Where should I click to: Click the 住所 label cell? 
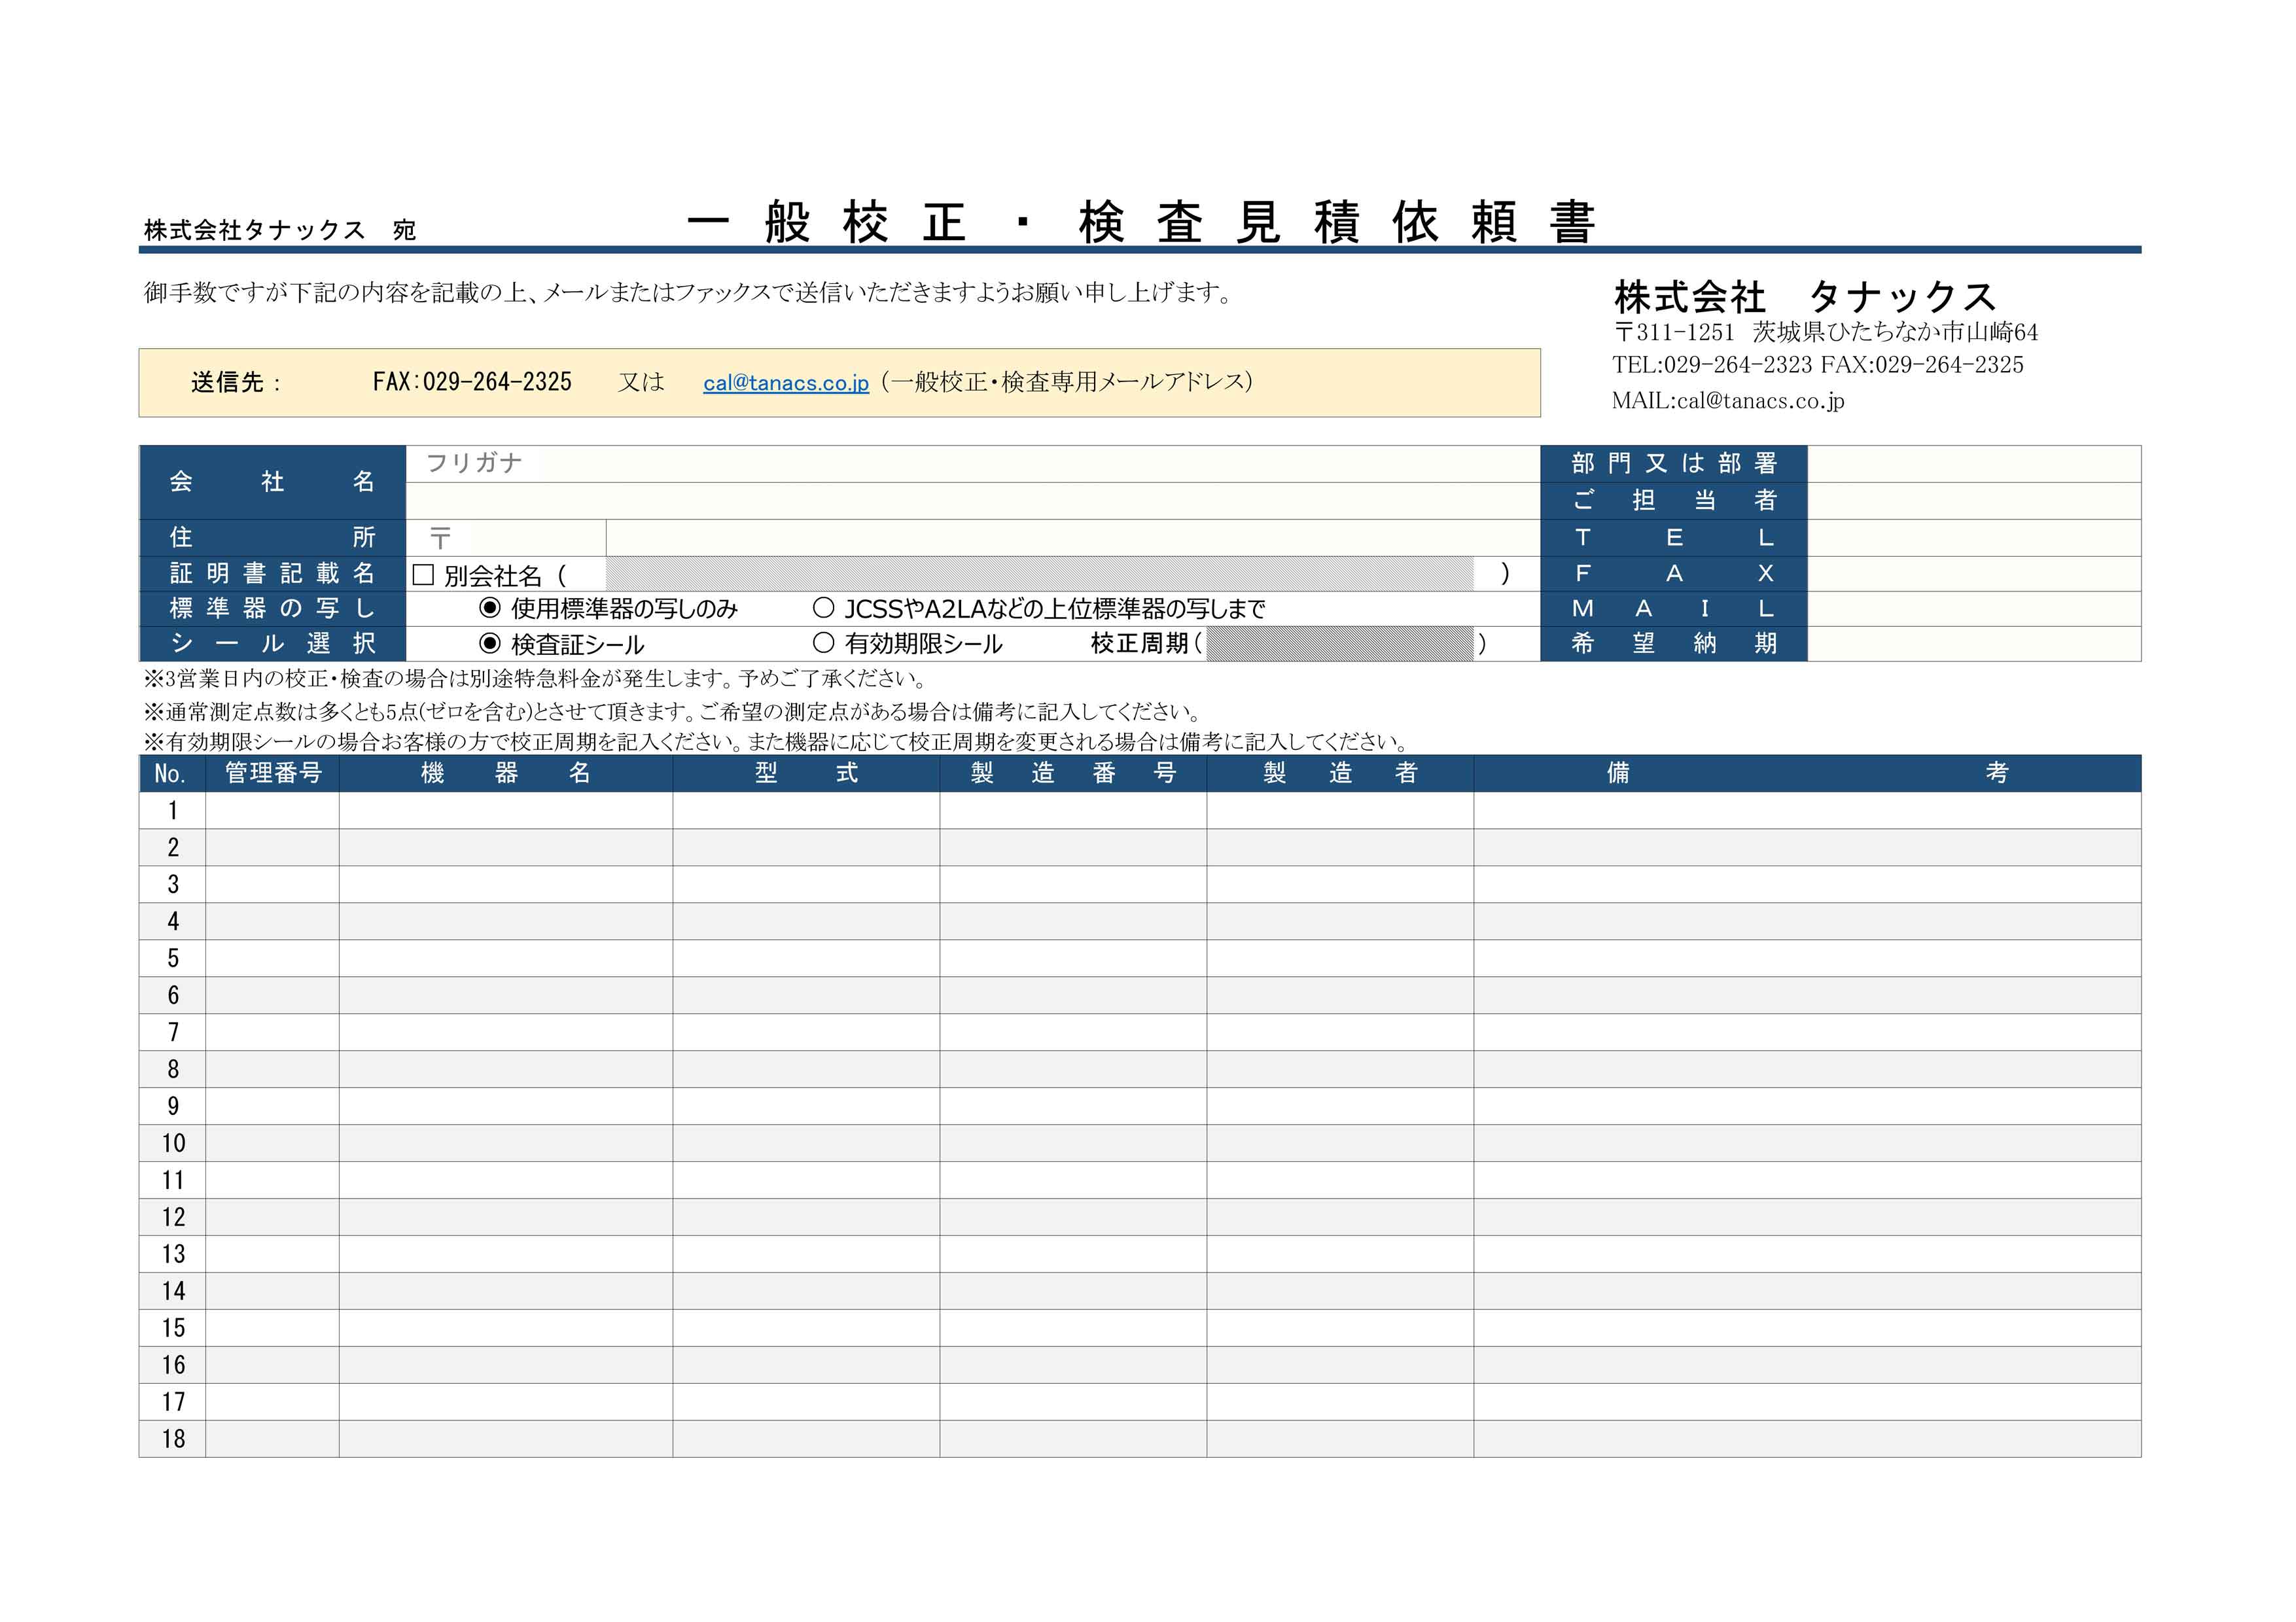[x=272, y=538]
